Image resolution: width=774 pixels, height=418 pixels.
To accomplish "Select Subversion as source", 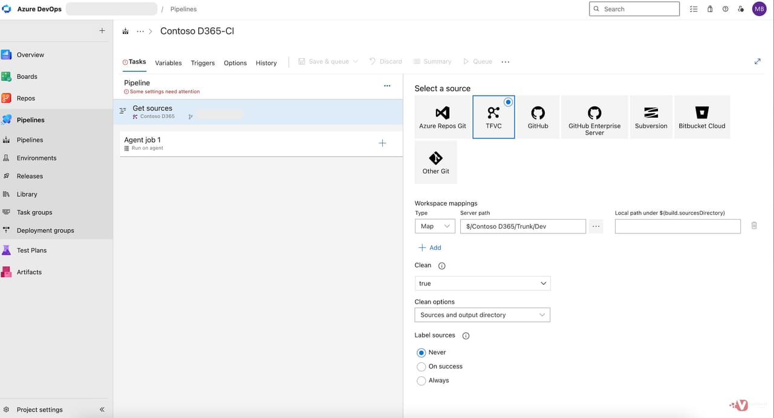I will (651, 117).
